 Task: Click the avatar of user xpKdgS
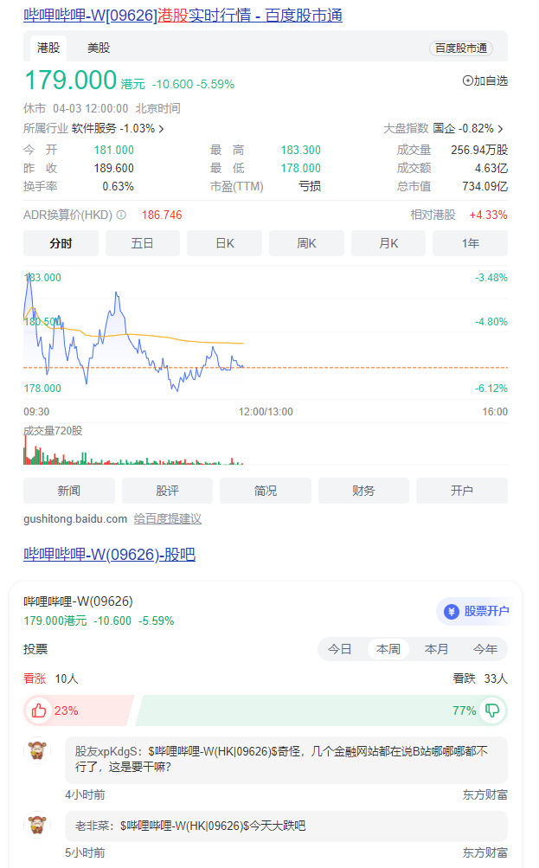click(37, 750)
